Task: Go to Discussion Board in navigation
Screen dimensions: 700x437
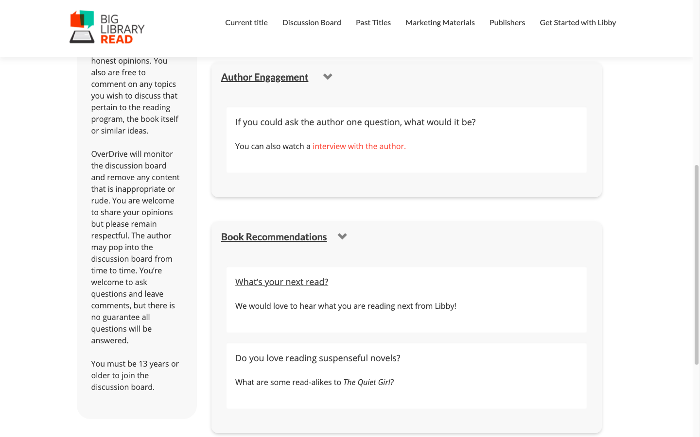Action: click(312, 22)
